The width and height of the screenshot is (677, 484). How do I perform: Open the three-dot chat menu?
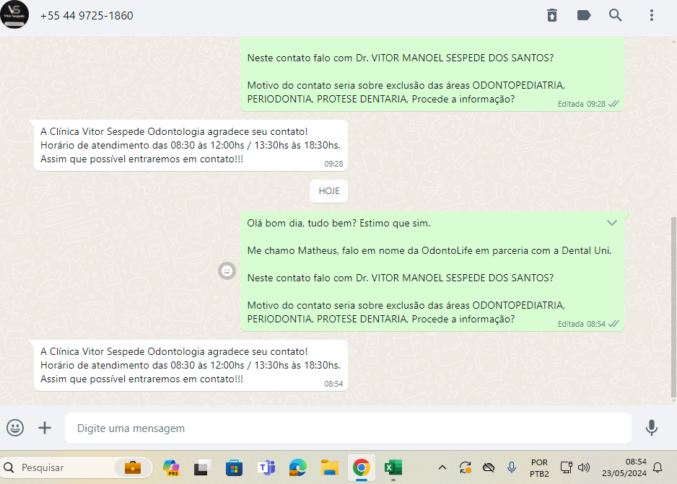pyautogui.click(x=652, y=15)
